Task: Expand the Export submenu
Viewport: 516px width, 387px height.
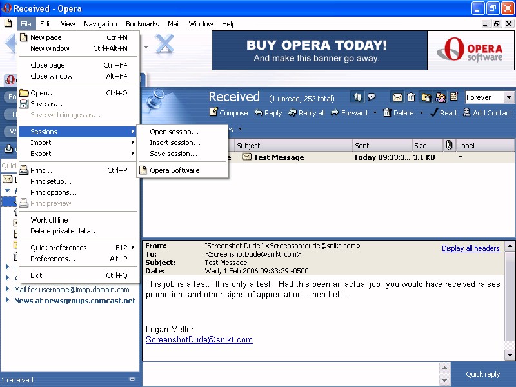Action: 78,154
